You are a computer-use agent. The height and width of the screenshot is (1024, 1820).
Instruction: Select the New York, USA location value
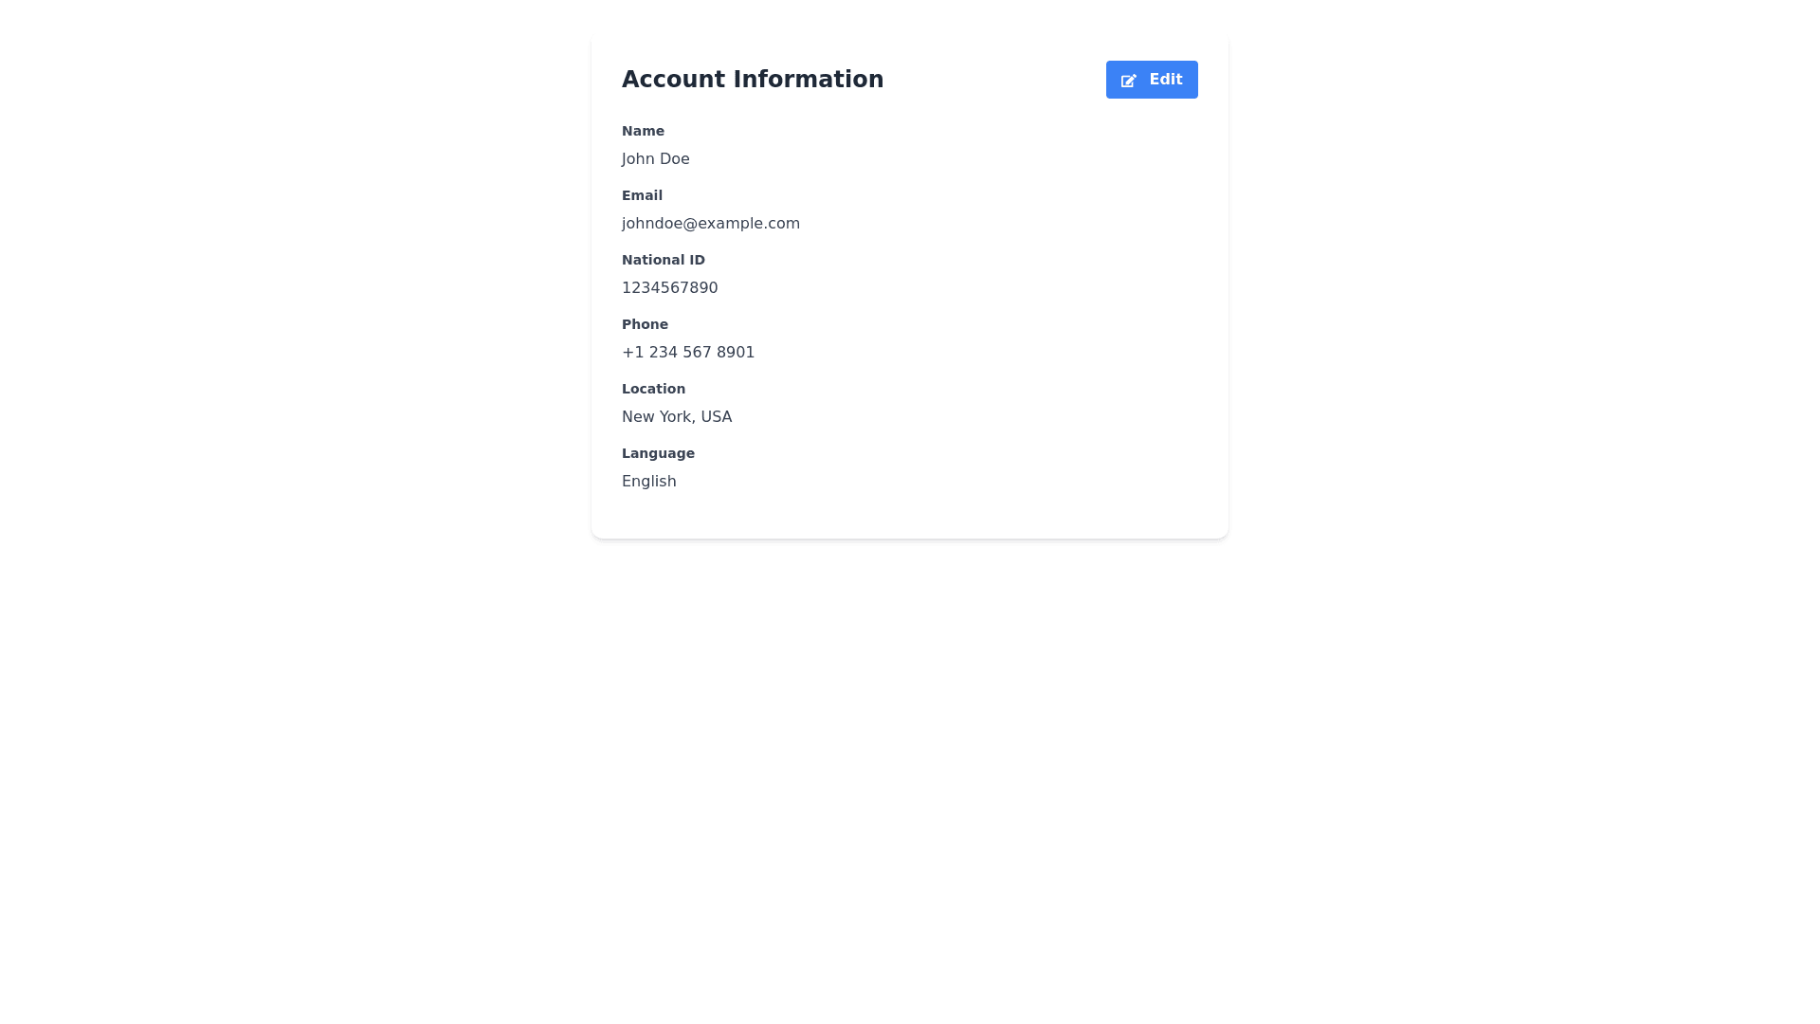pos(676,417)
